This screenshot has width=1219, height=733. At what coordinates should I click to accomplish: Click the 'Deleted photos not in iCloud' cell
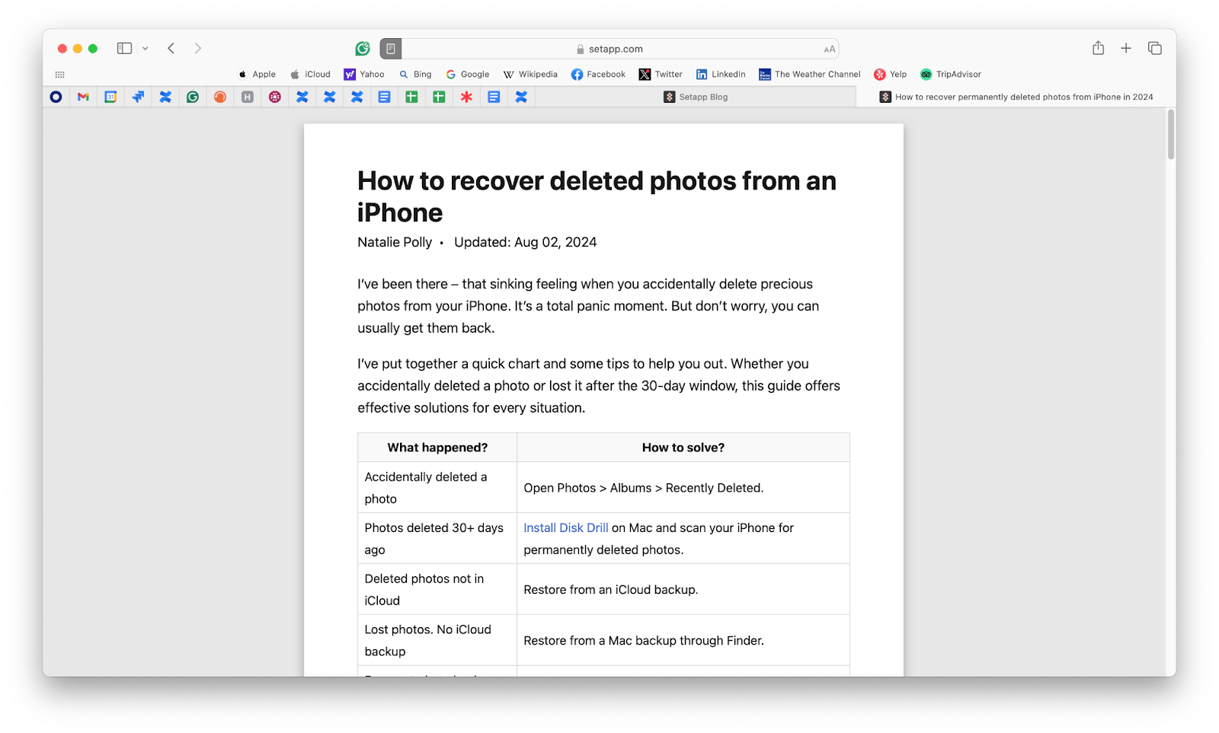(437, 589)
